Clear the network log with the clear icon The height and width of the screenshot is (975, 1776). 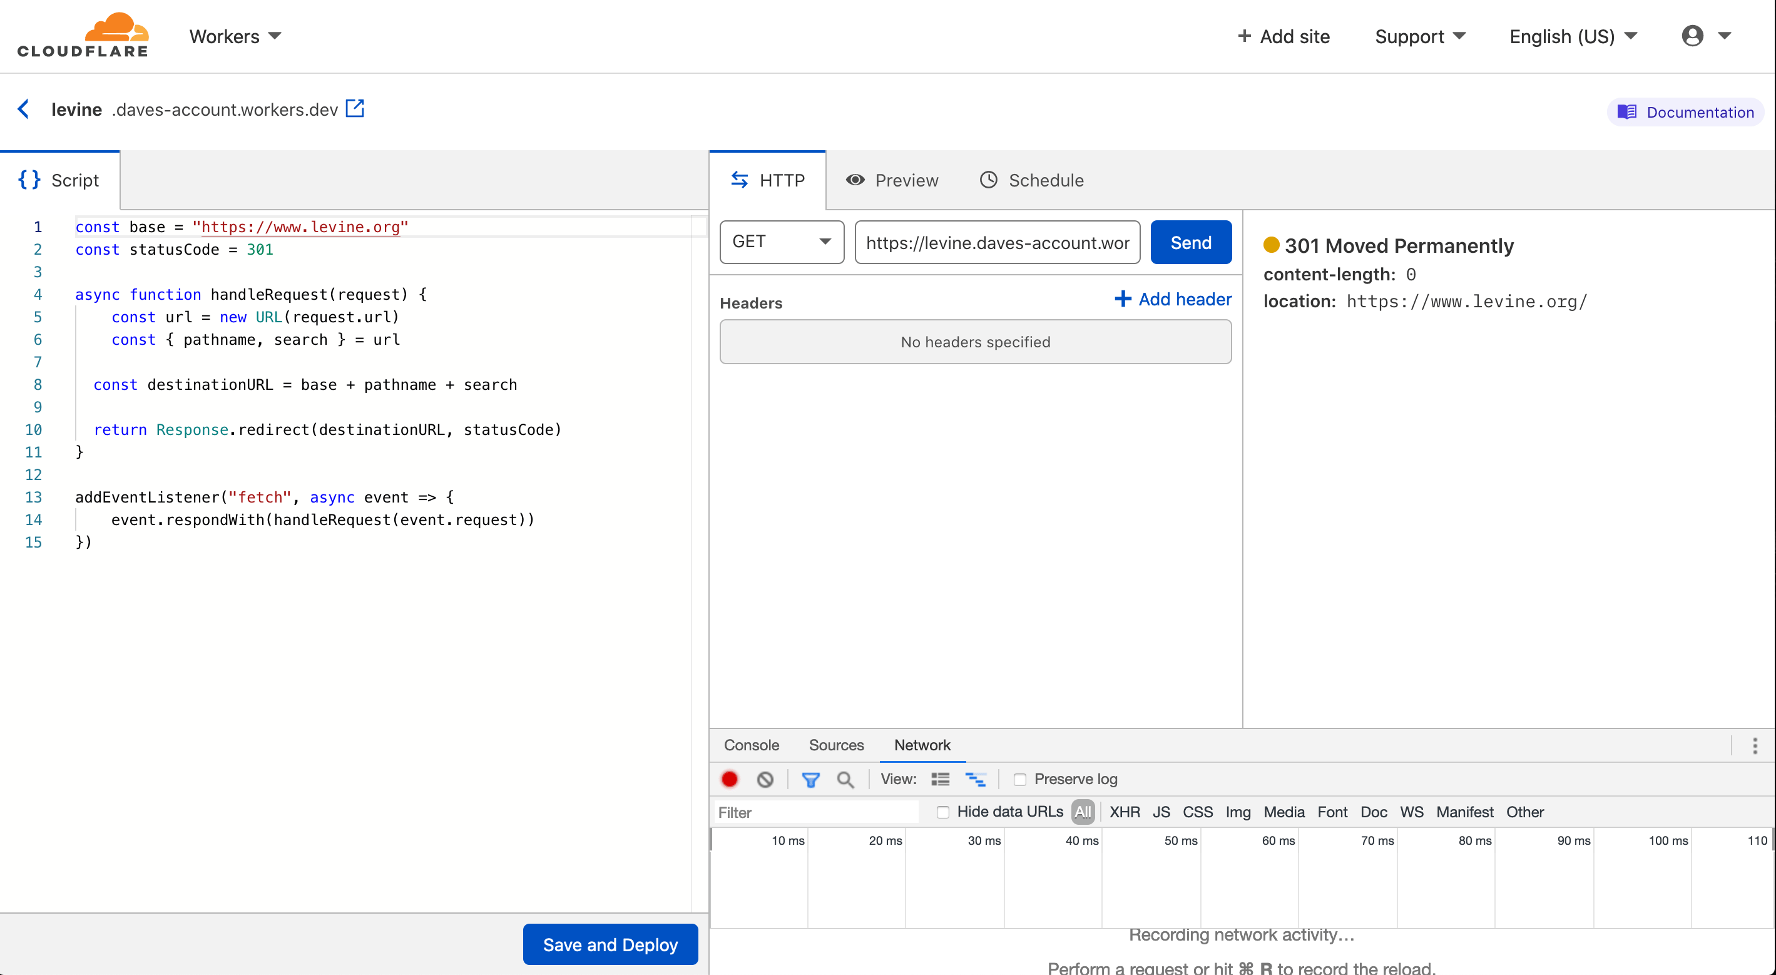[765, 779]
